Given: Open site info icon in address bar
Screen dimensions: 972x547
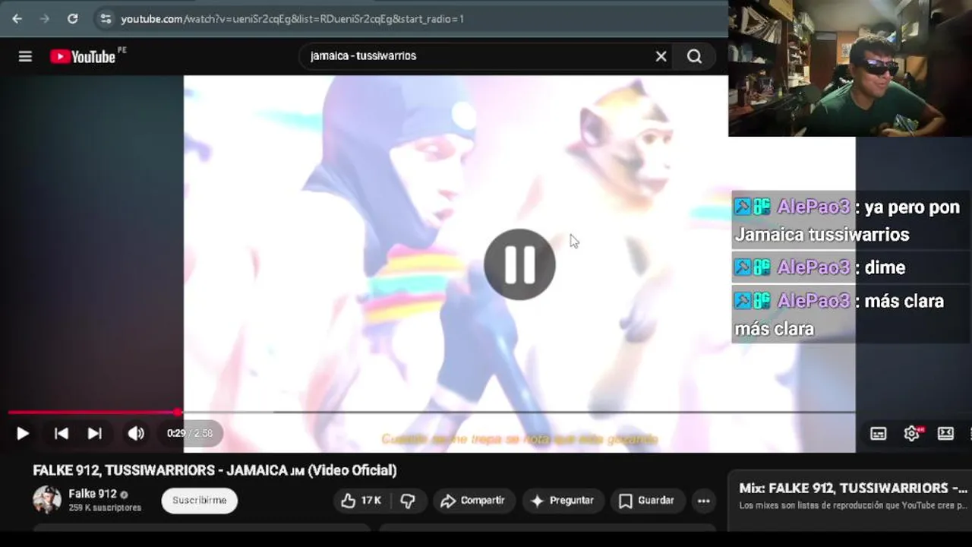Looking at the screenshot, I should (x=106, y=18).
